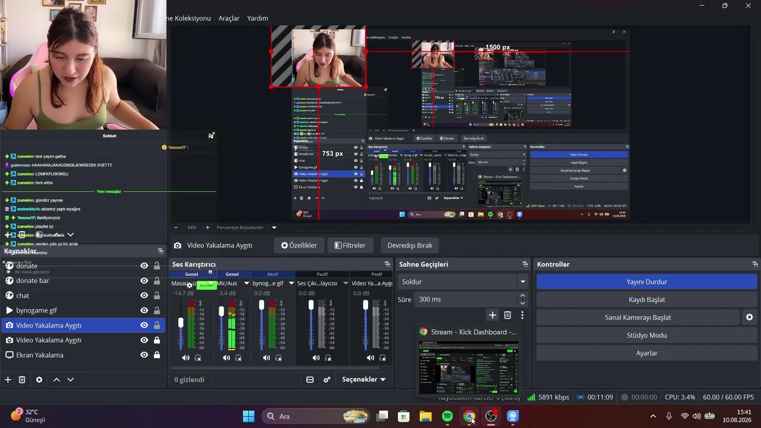Hide the donate bar source
This screenshot has height=428, width=761.
144,281
